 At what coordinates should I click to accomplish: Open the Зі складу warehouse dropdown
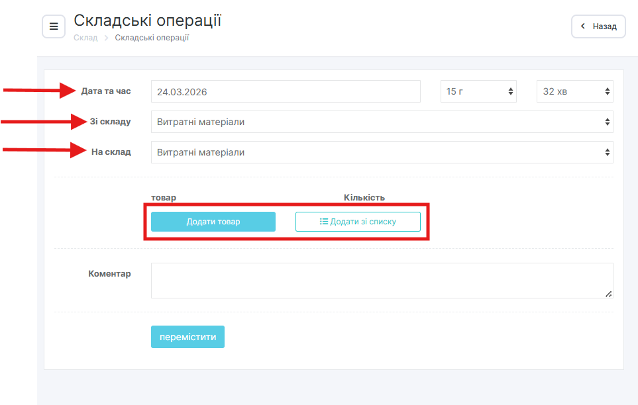pyautogui.click(x=382, y=122)
